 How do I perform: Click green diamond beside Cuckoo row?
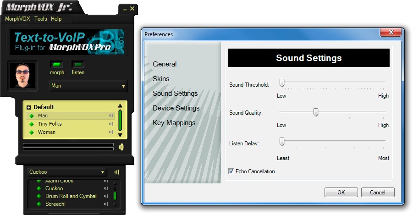point(39,188)
